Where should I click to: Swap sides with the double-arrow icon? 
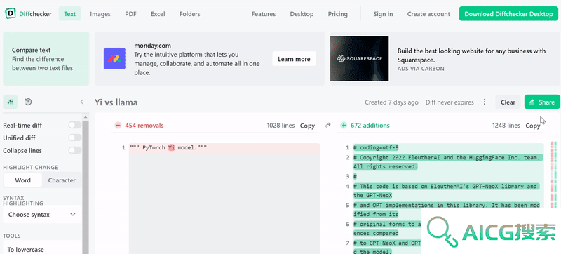point(327,125)
